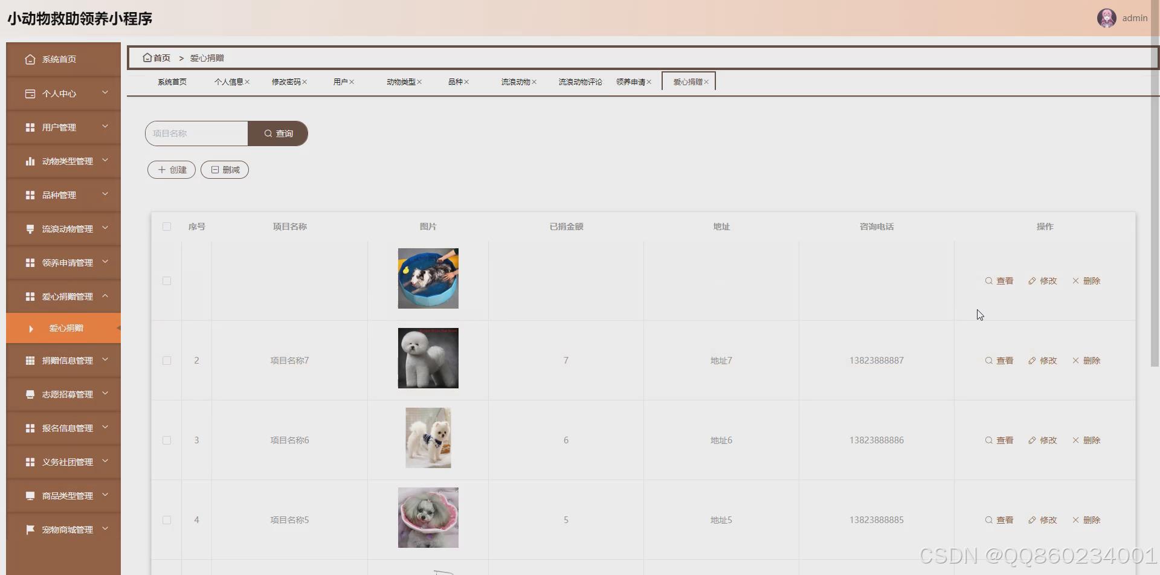The height and width of the screenshot is (575, 1160).
Task: Click the 品种管理 grid icon
Action: (30, 195)
